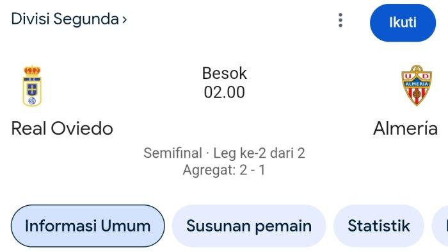Open the Divisi Segunda league link
Image resolution: width=448 pixels, height=252 pixels.
tap(69, 19)
